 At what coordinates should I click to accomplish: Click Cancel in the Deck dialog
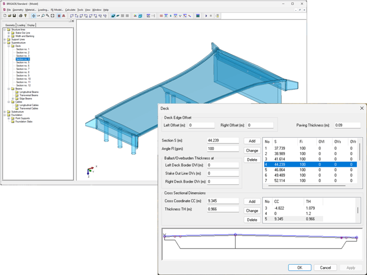coord(325,267)
